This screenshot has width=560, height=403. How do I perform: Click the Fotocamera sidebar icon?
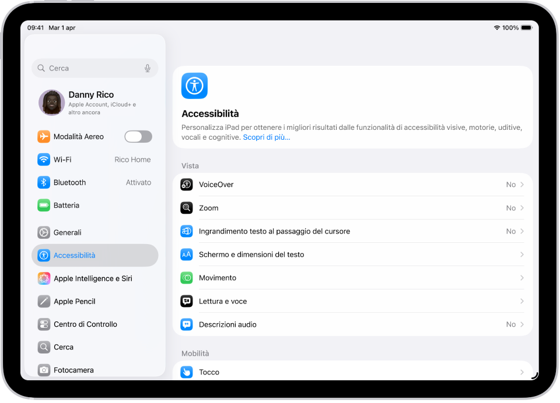coord(44,370)
